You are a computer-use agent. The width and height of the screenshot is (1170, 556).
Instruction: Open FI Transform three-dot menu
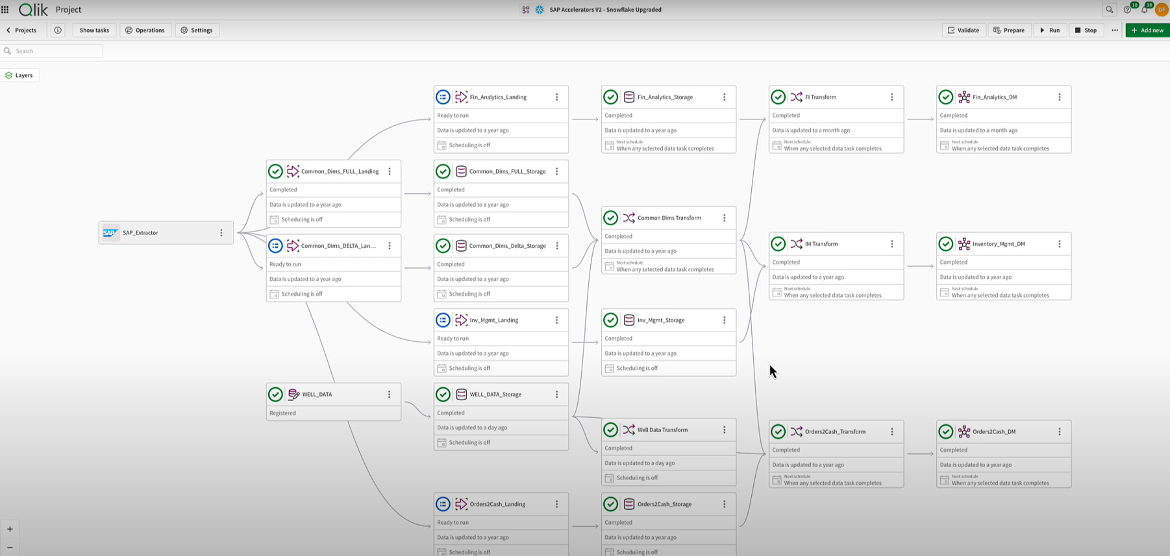[891, 97]
